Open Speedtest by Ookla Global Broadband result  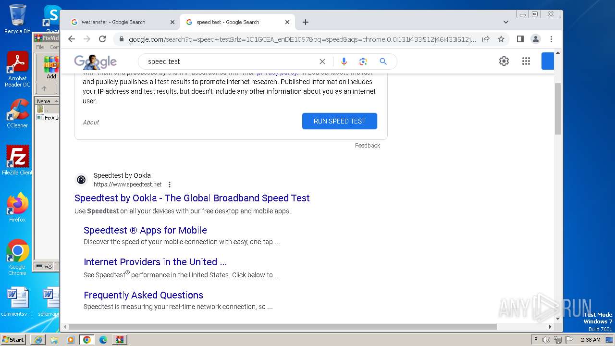click(x=192, y=198)
